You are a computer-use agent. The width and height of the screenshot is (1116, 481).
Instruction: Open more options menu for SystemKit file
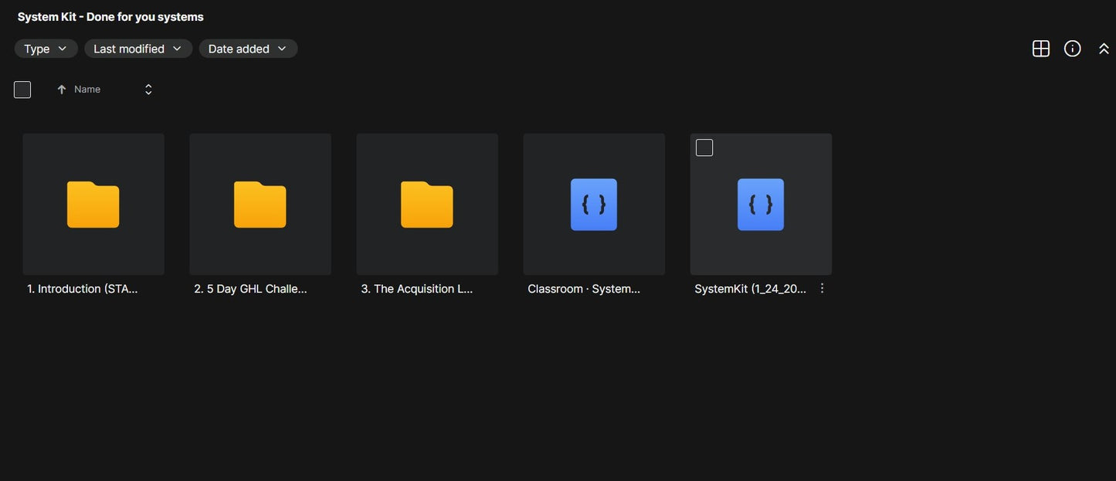pyautogui.click(x=823, y=288)
